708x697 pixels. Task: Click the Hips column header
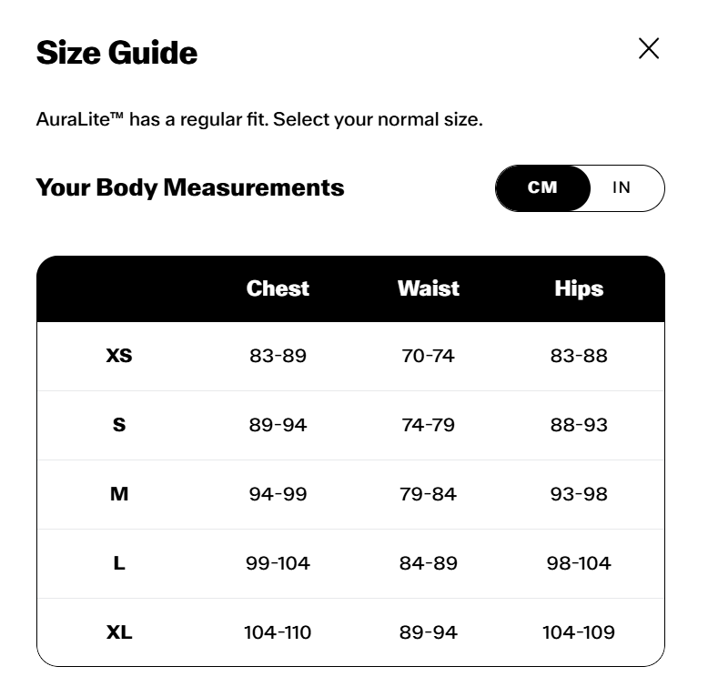[x=579, y=288]
